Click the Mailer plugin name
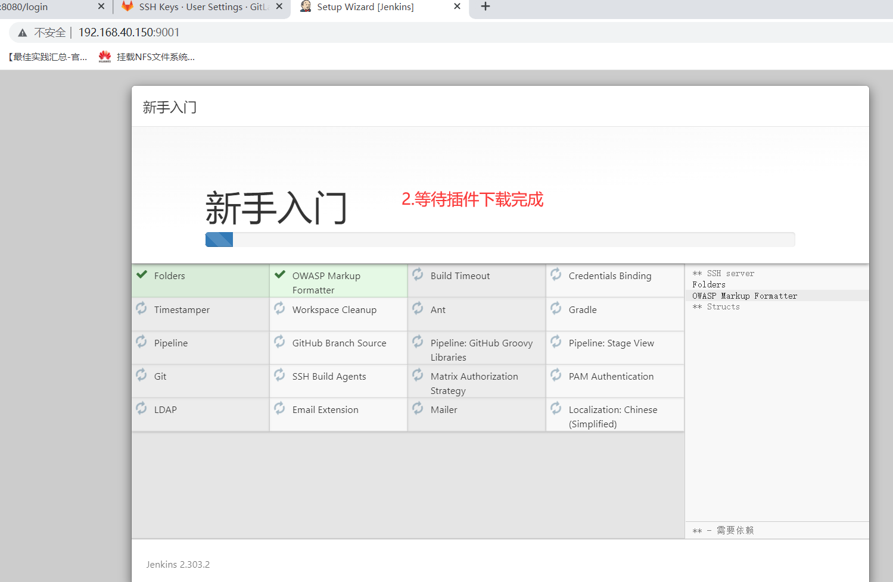 444,410
